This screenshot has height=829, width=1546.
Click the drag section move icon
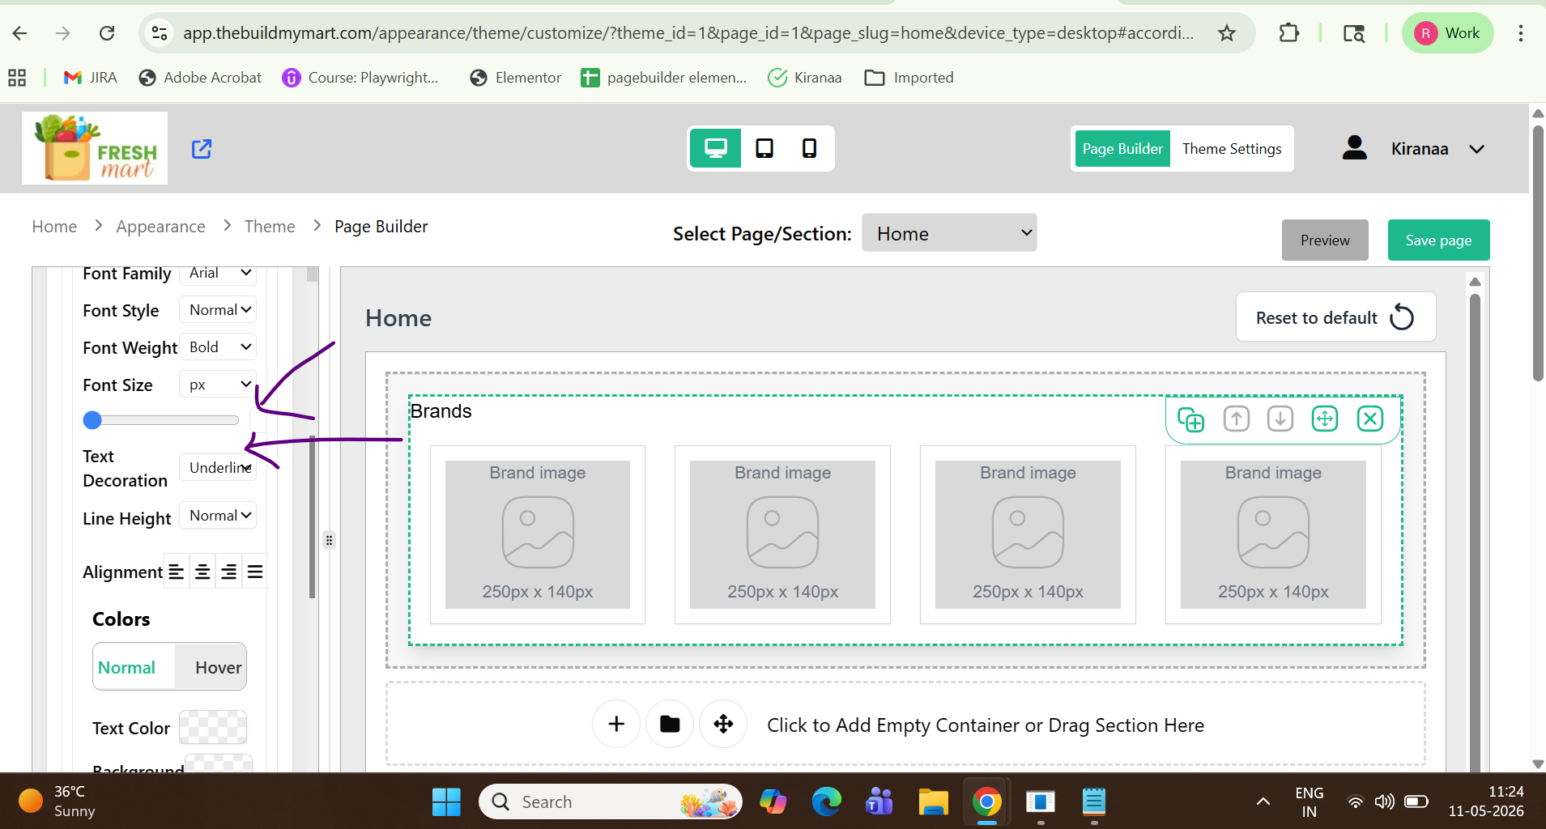tap(723, 724)
